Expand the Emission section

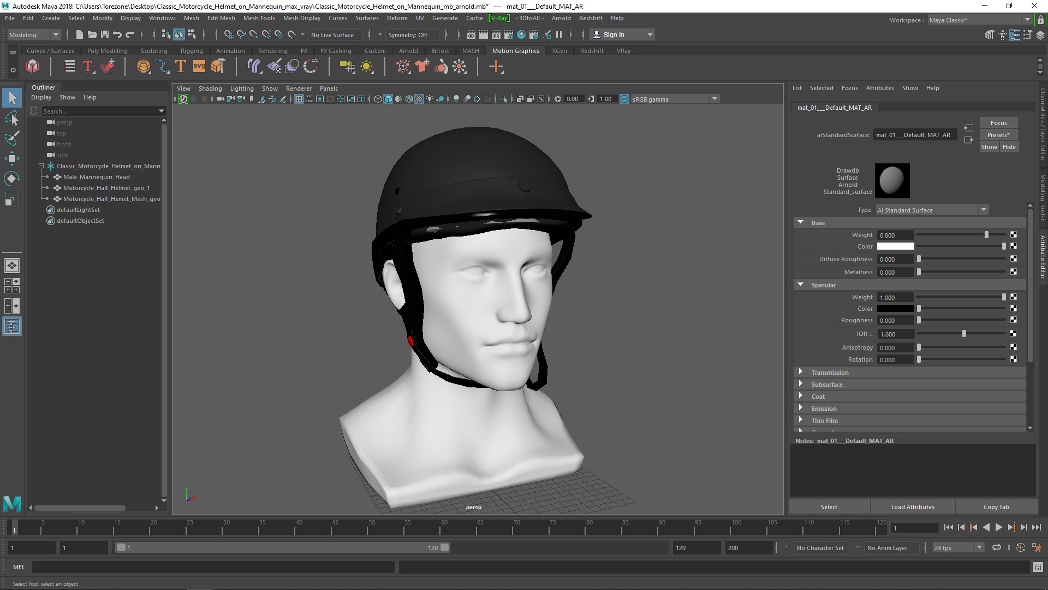801,408
